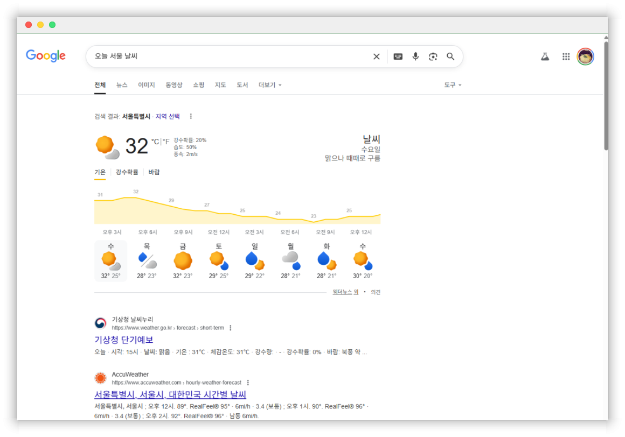
Task: Expand the 더보기 dropdown menu
Action: [270, 85]
